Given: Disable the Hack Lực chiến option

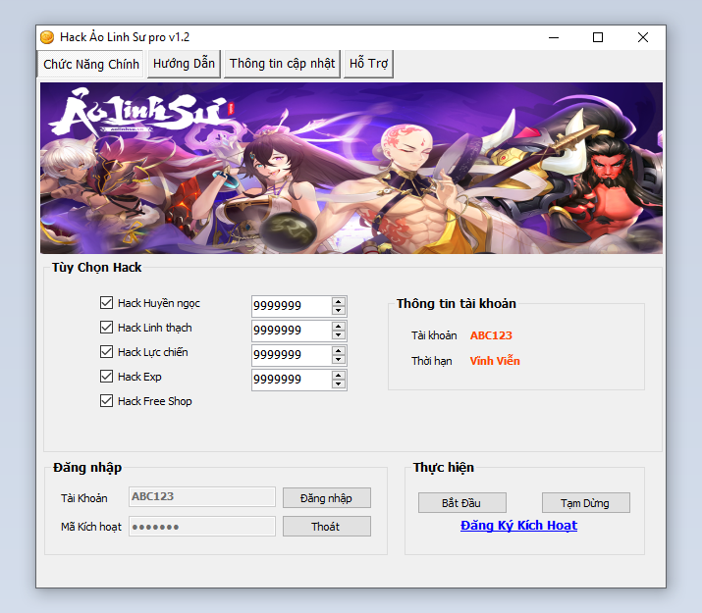Looking at the screenshot, I should pos(107,352).
